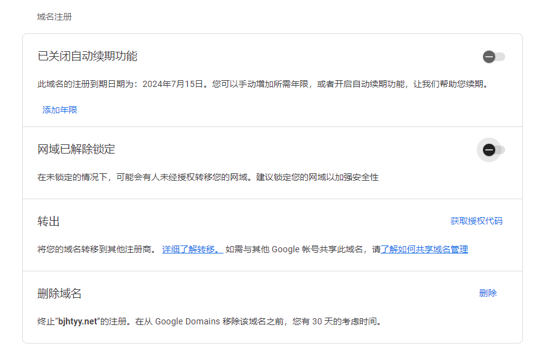Select the 删除域名 heading
Screen dimensions: 539x354
60,294
